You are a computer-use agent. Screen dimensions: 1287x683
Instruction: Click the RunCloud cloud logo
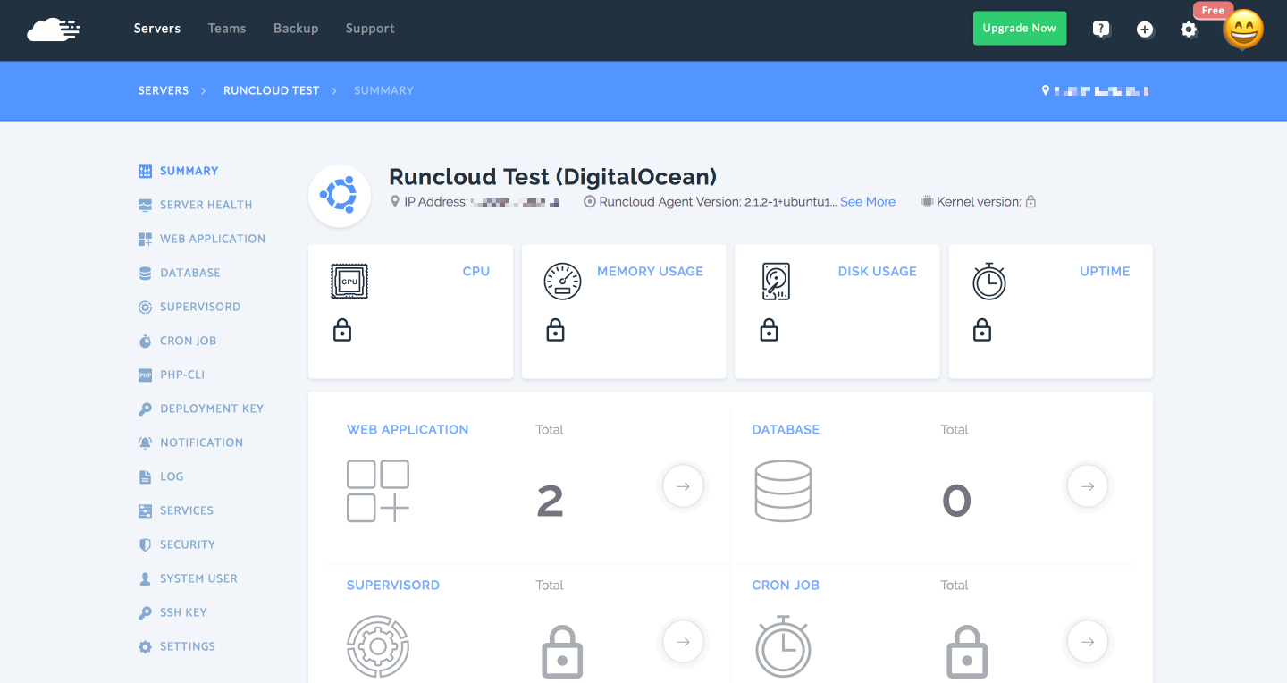point(54,30)
